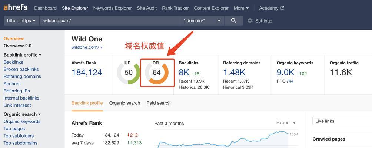Select the Backlink profile tab
This screenshot has width=372, height=148.
tap(87, 103)
